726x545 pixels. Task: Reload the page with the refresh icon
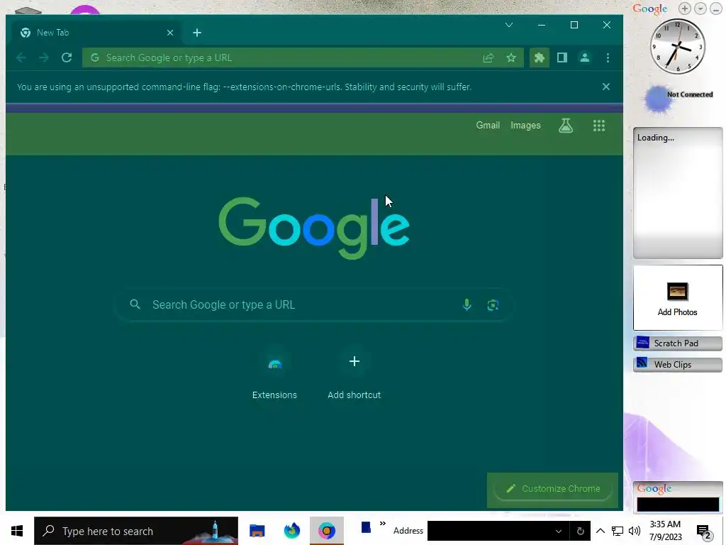click(x=67, y=57)
